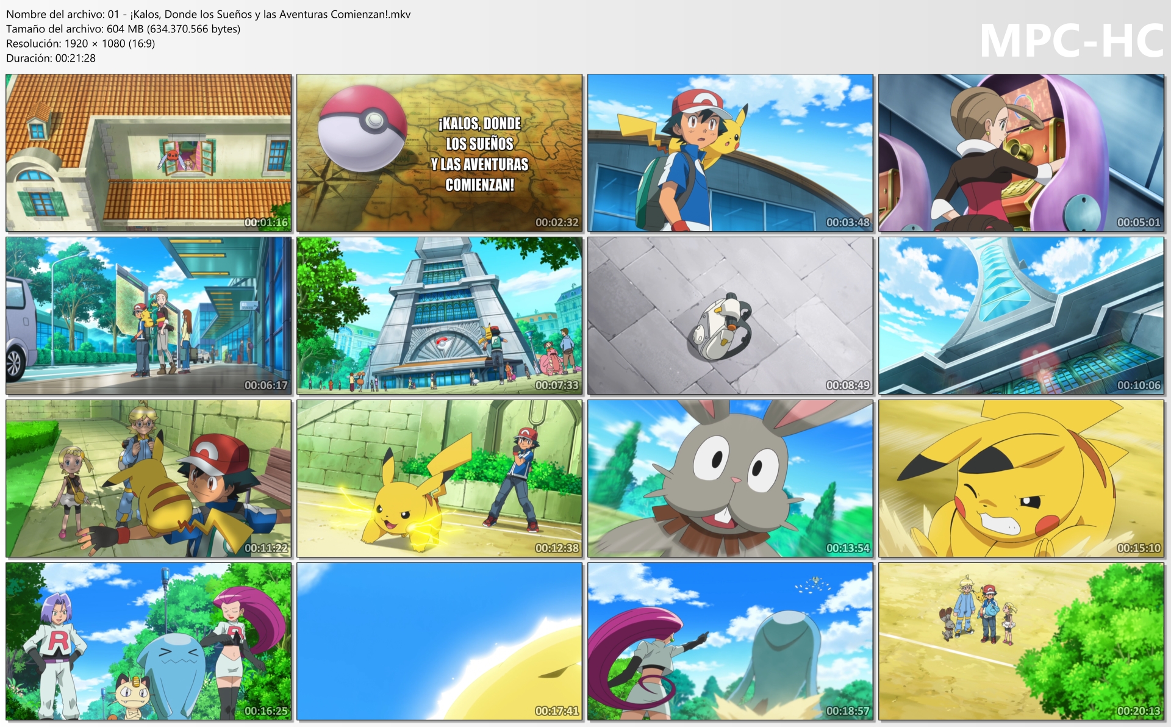The width and height of the screenshot is (1171, 727).
Task: Click the timestamp 00:10:06
Action: 1139,385
